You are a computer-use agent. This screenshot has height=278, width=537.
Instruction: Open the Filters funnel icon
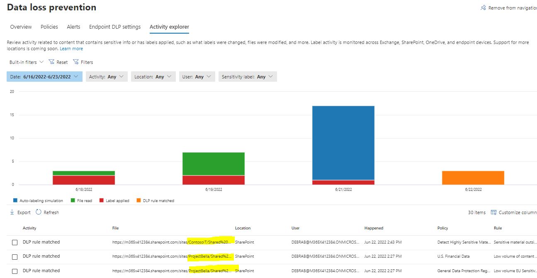pos(76,62)
